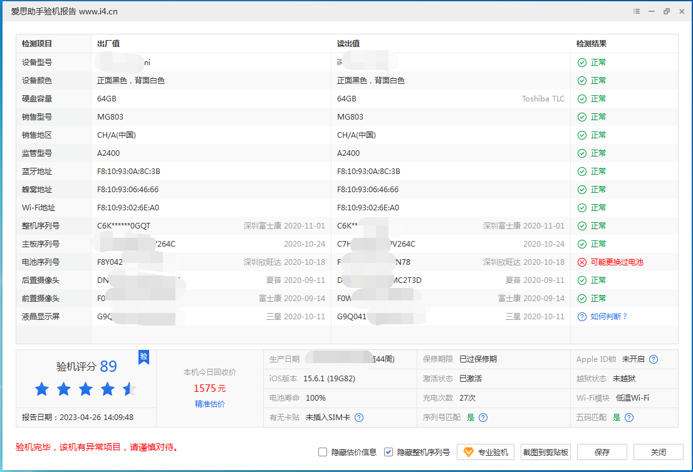
Task: Click the diamond icon on 专业验机 button
Action: 469,452
